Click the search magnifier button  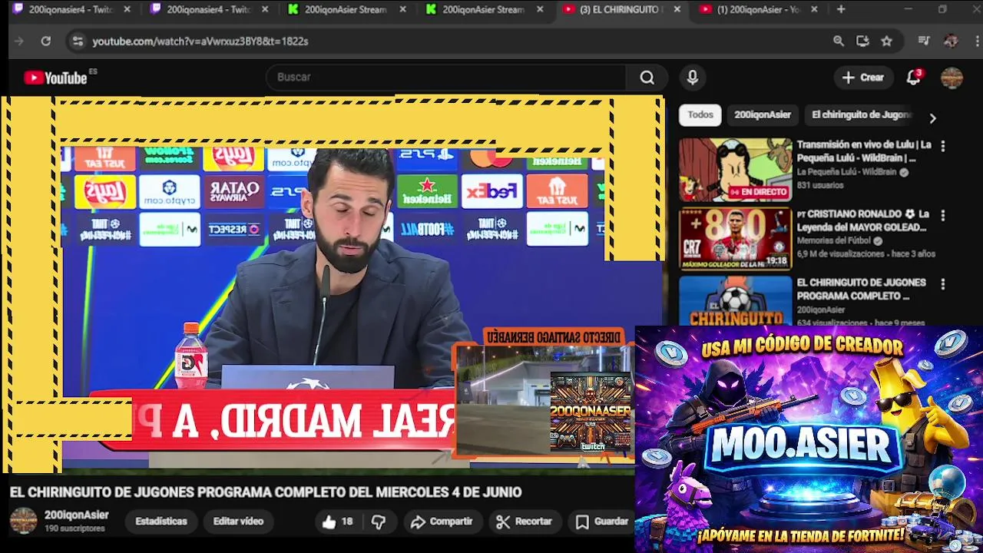647,78
